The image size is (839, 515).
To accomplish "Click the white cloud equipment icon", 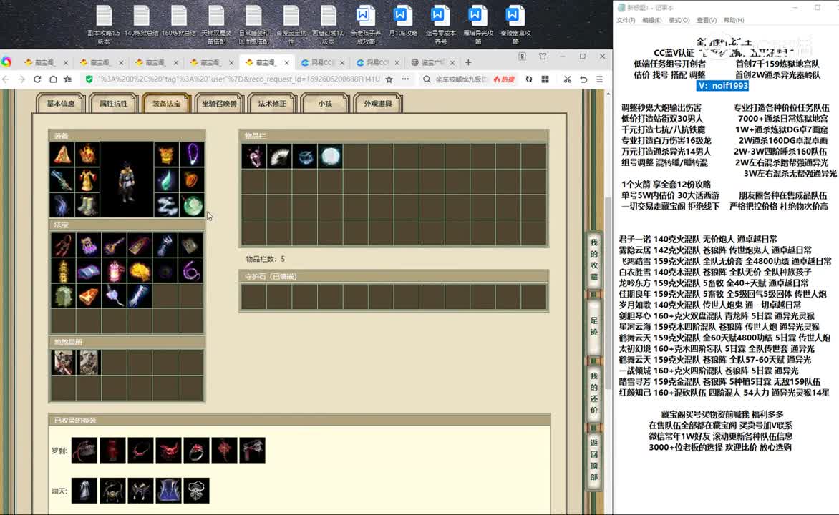I will 166,205.
